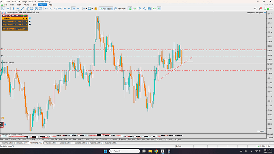Switch timeframe to M30
This screenshot has width=274, height=154.
point(60,8)
